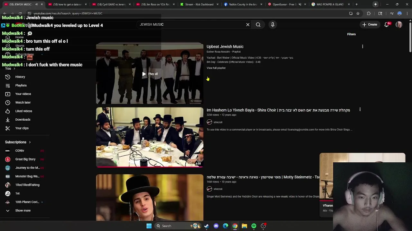Open the notifications bell
The image size is (412, 231).
tap(387, 24)
